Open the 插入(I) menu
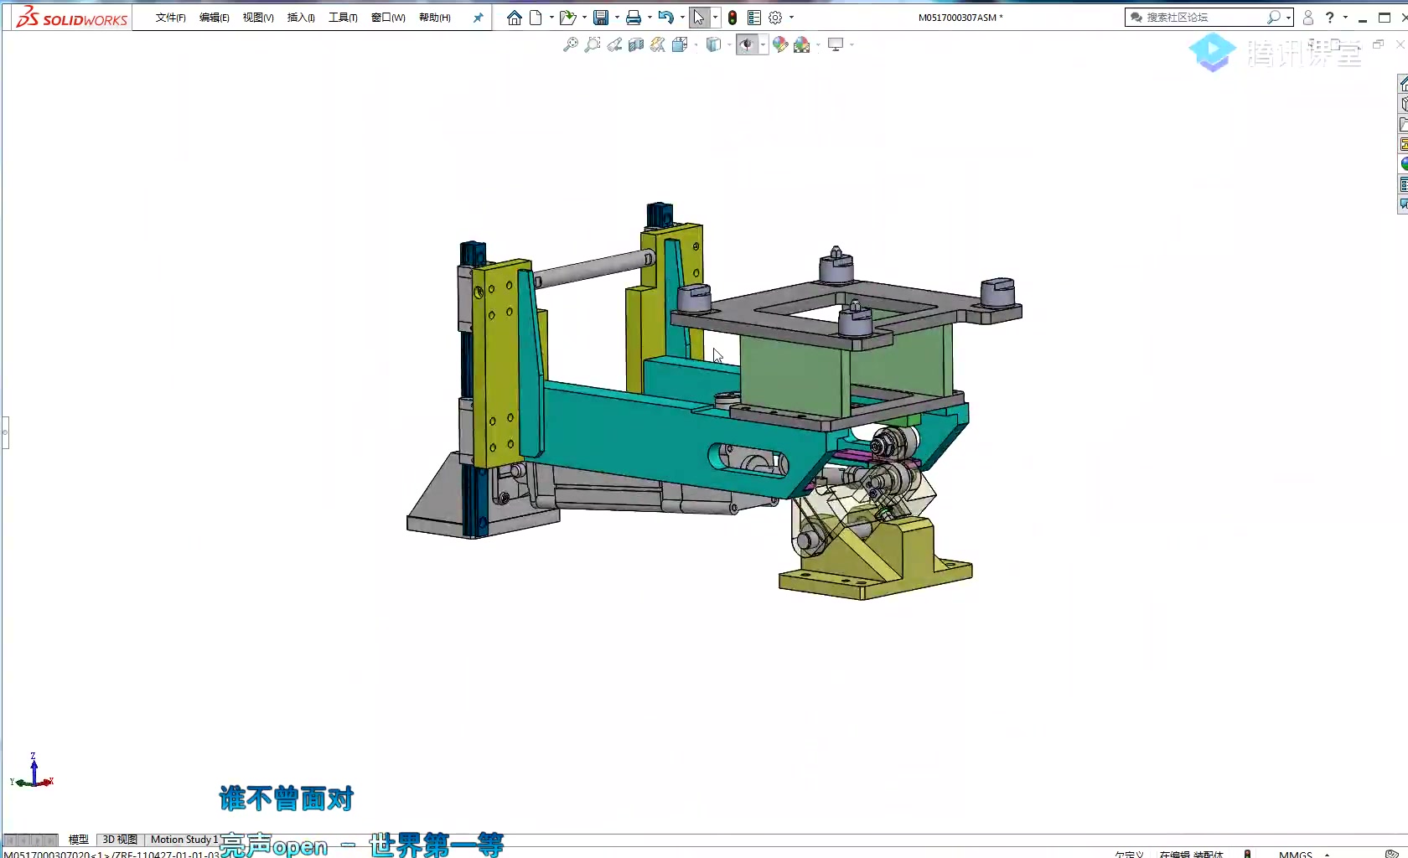1408x858 pixels. (x=301, y=18)
